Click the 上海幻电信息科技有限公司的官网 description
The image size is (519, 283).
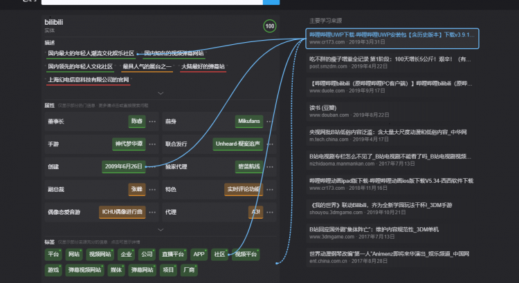click(88, 80)
